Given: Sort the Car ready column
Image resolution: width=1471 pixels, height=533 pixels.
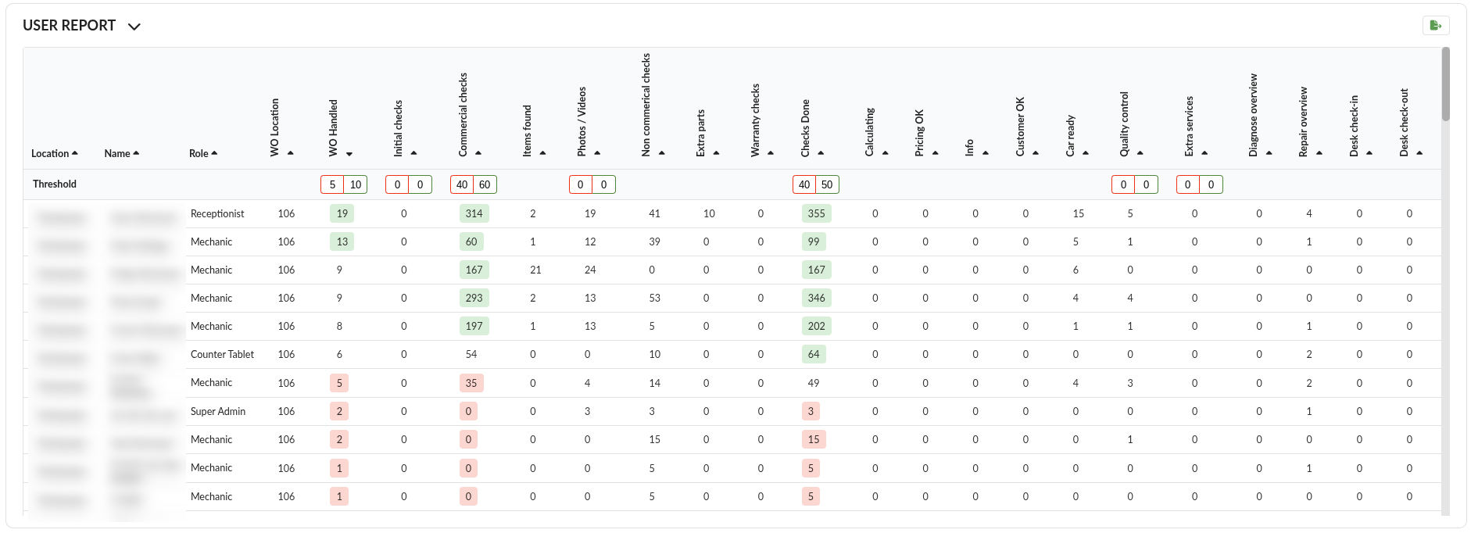Looking at the screenshot, I should (x=1086, y=153).
